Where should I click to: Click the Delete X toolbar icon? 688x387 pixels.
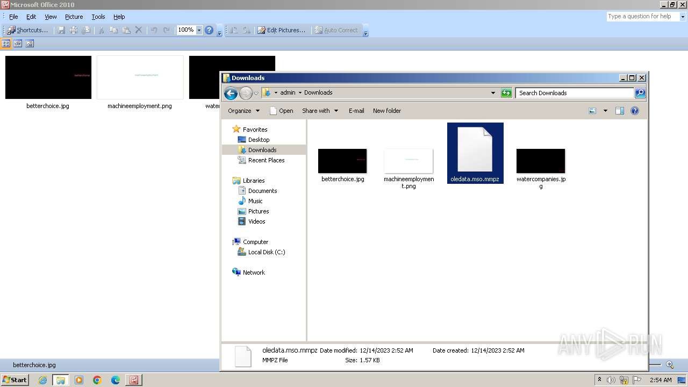pos(139,30)
